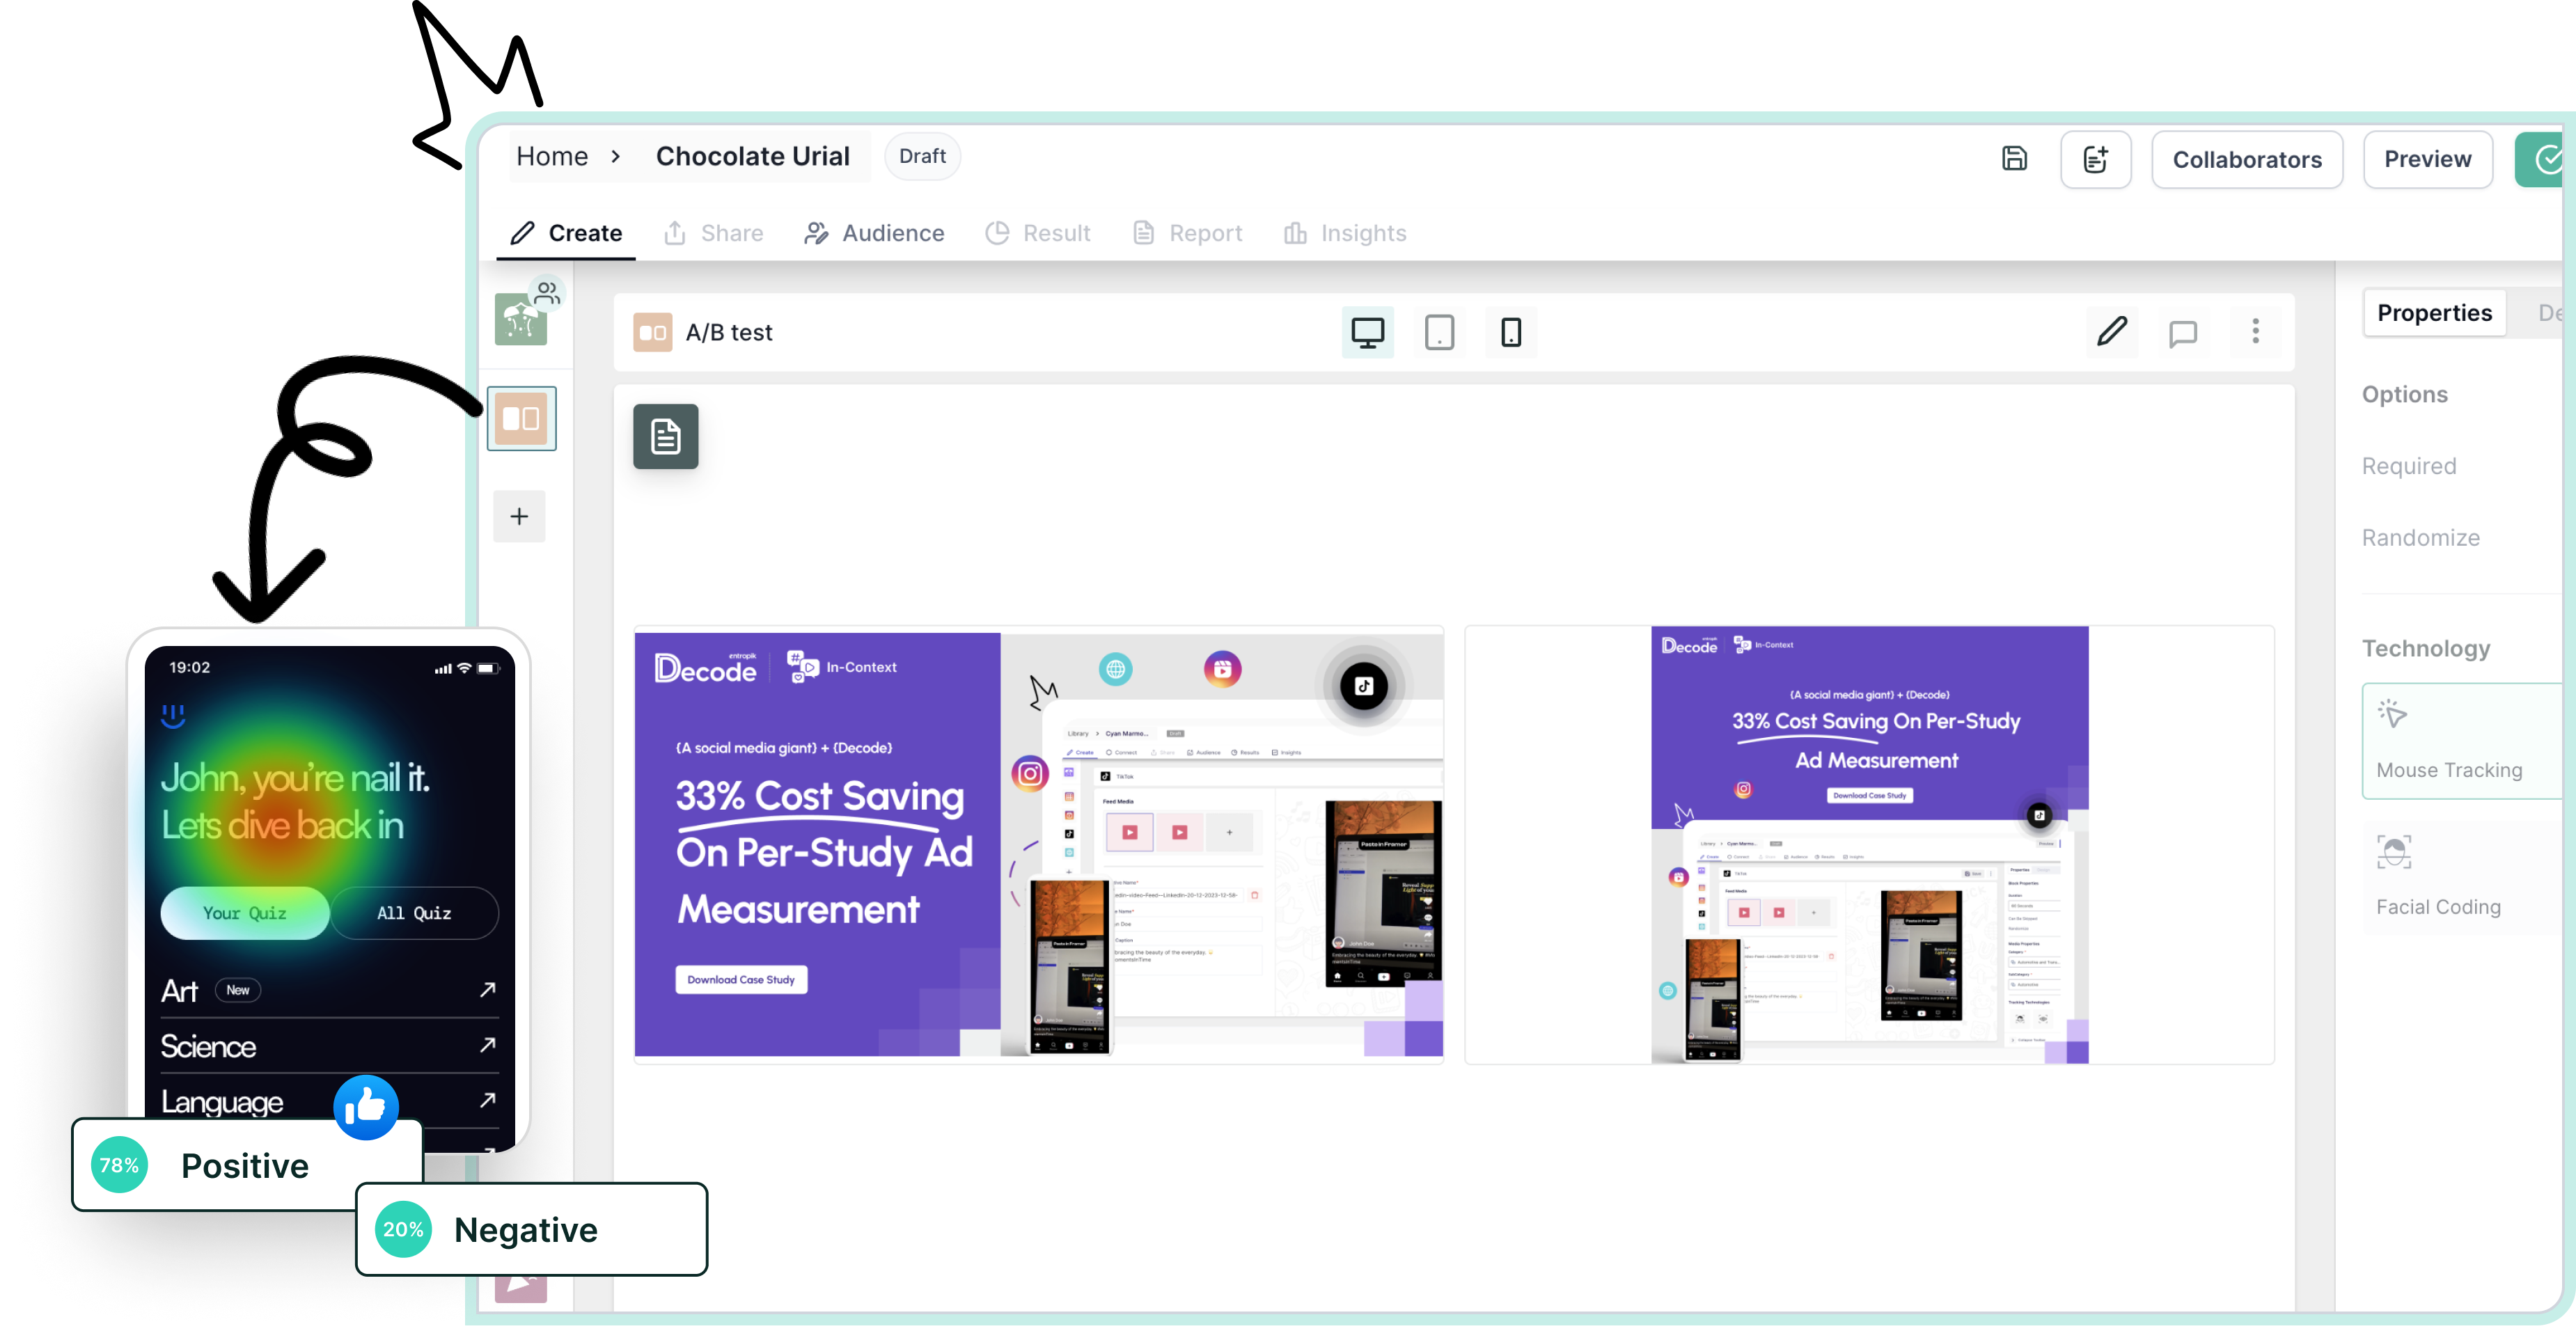
Task: Select the right Decode ad variant image
Action: coord(1869,844)
